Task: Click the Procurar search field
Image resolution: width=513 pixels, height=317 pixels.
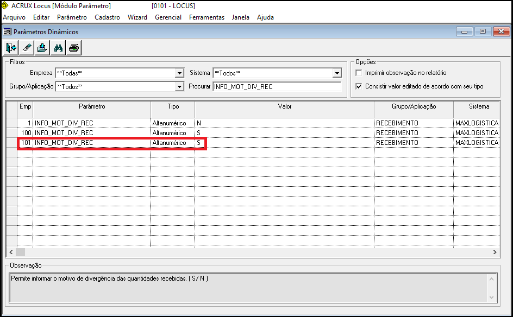Action: pyautogui.click(x=277, y=87)
